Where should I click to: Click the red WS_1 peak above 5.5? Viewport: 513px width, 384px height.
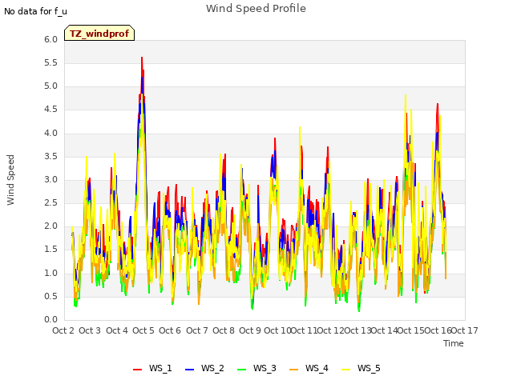pos(142,58)
